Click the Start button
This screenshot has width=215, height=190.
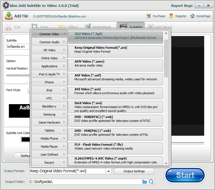tap(185, 175)
